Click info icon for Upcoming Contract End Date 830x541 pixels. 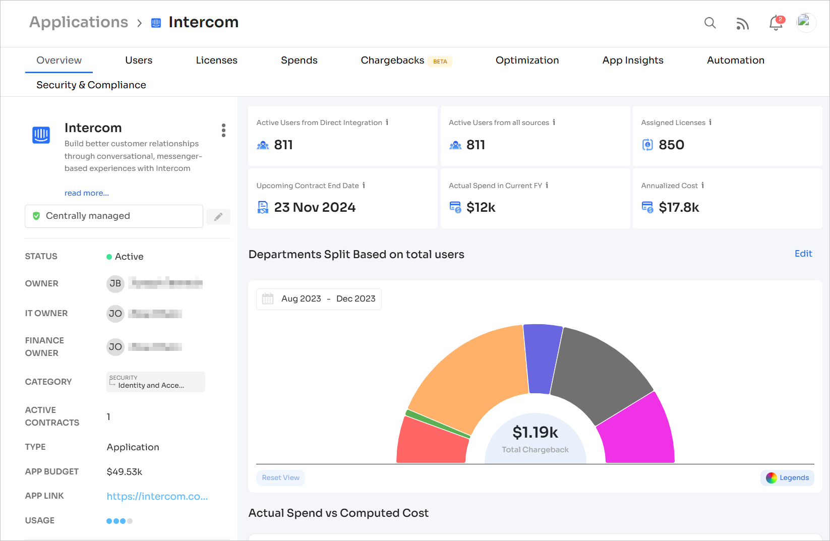[364, 186]
